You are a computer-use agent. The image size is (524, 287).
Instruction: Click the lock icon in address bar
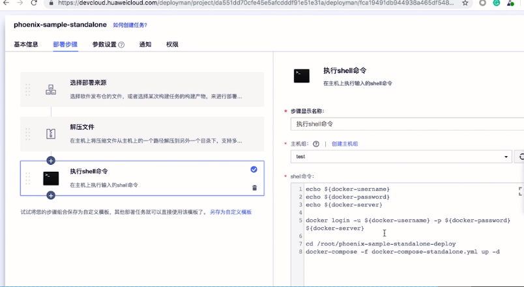51,3
